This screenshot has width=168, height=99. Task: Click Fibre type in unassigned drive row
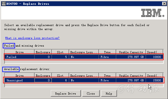point(107,80)
